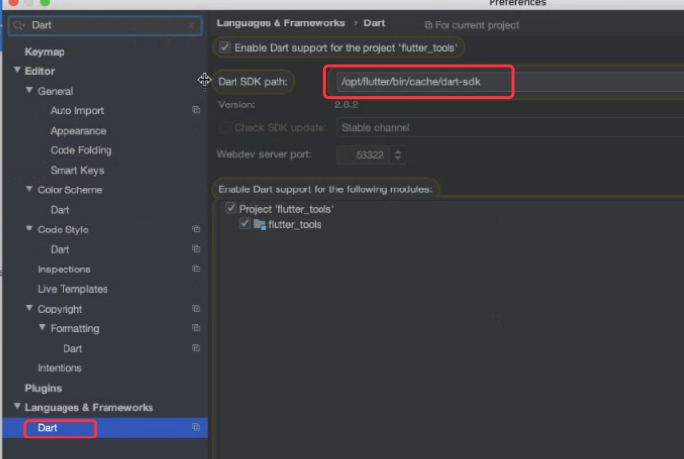Viewport: 684px width, 459px height.
Task: Clear the Dart search field with the x icon
Action: coord(191,25)
